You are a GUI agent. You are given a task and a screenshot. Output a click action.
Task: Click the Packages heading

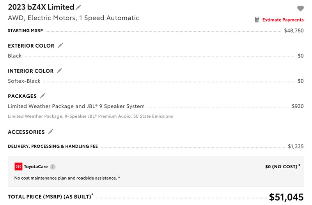click(22, 96)
